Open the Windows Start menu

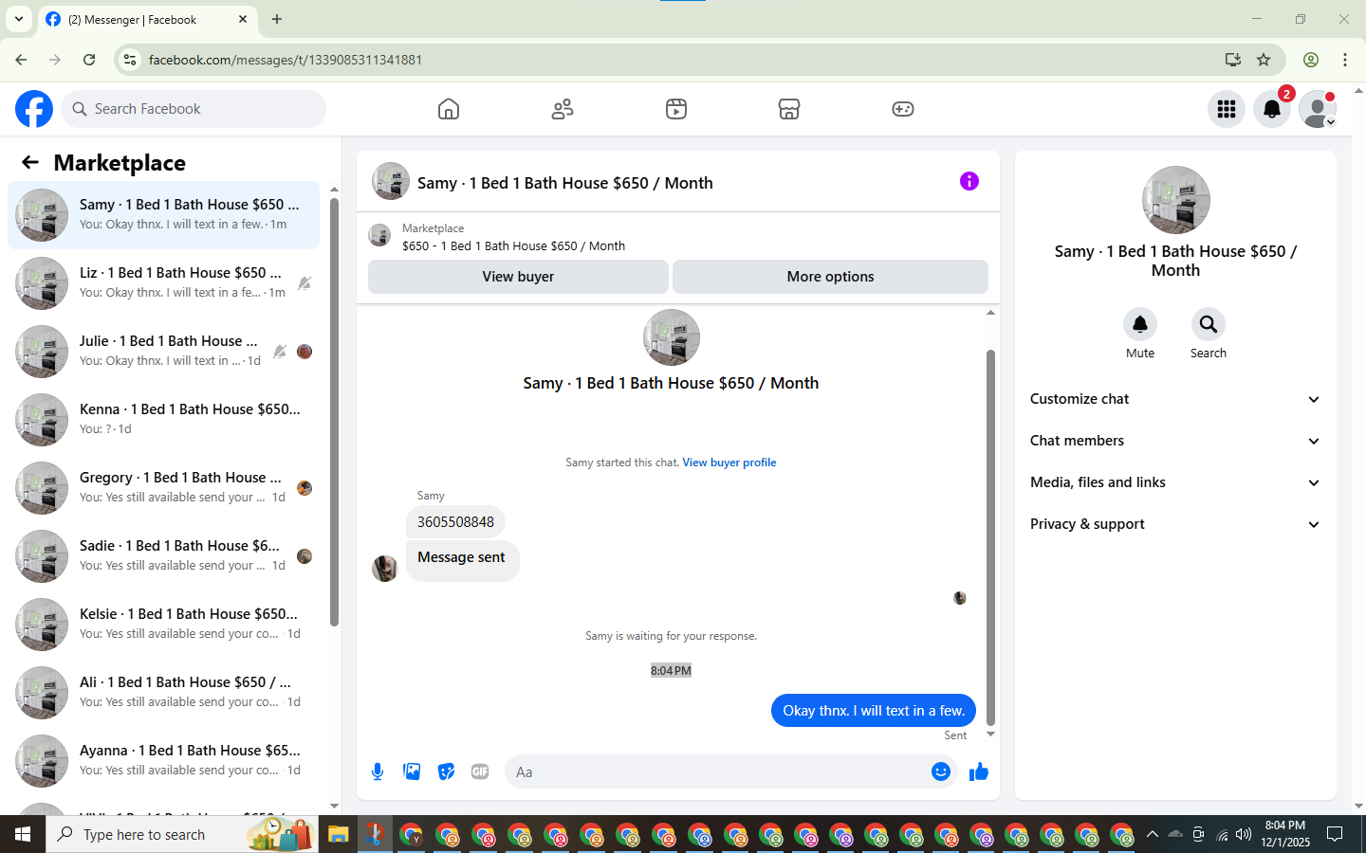point(23,834)
